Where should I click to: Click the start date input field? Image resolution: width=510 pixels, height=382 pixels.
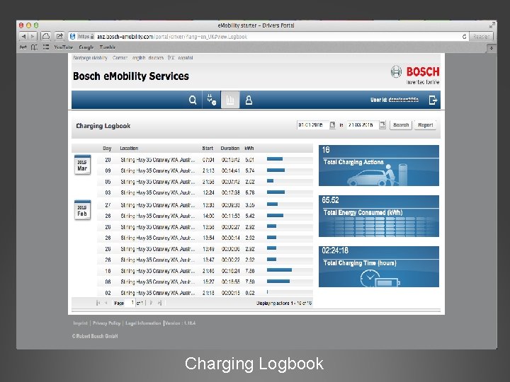pos(313,125)
